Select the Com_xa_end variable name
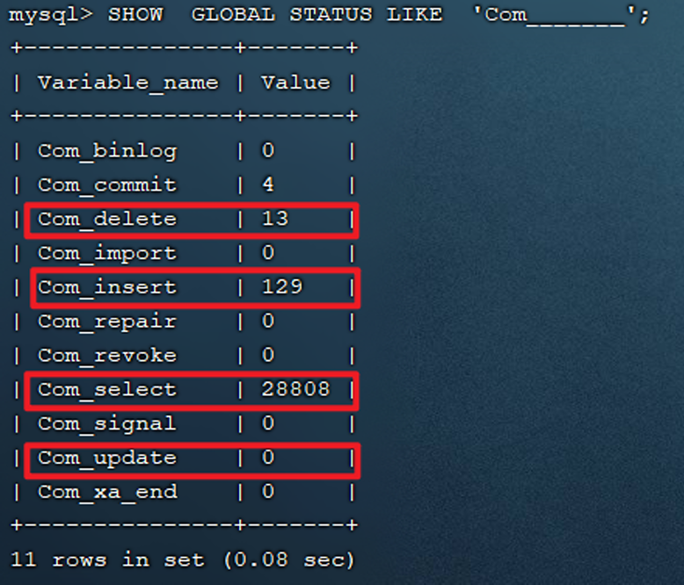The height and width of the screenshot is (585, 684). (x=107, y=493)
